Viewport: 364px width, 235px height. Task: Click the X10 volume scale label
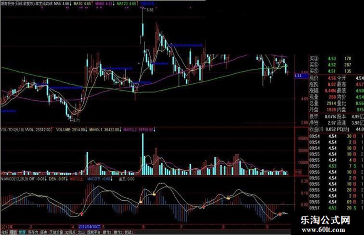[298, 172]
